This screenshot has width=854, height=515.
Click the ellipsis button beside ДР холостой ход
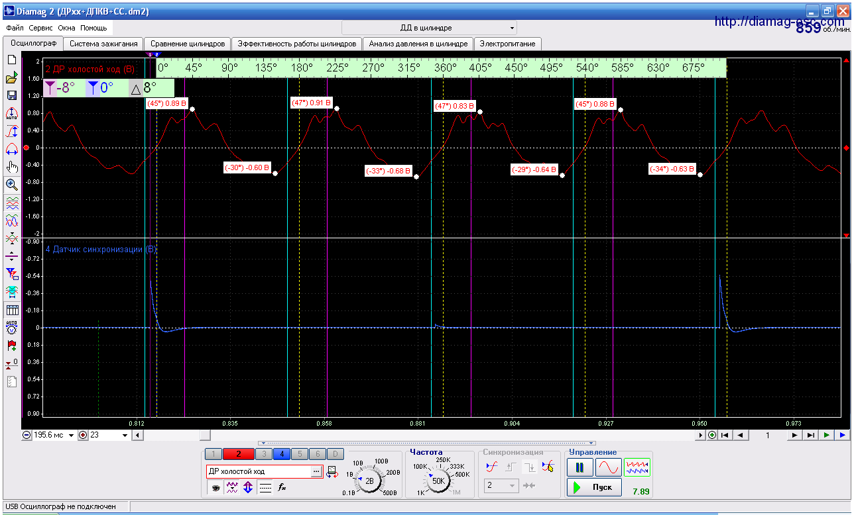pos(316,471)
